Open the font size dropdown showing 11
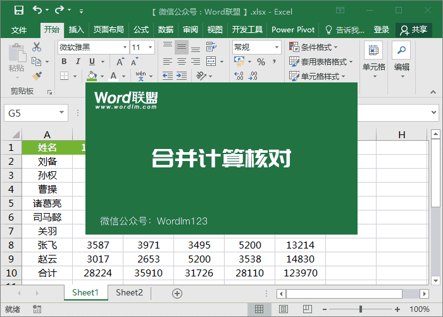443x317 pixels. [150, 47]
